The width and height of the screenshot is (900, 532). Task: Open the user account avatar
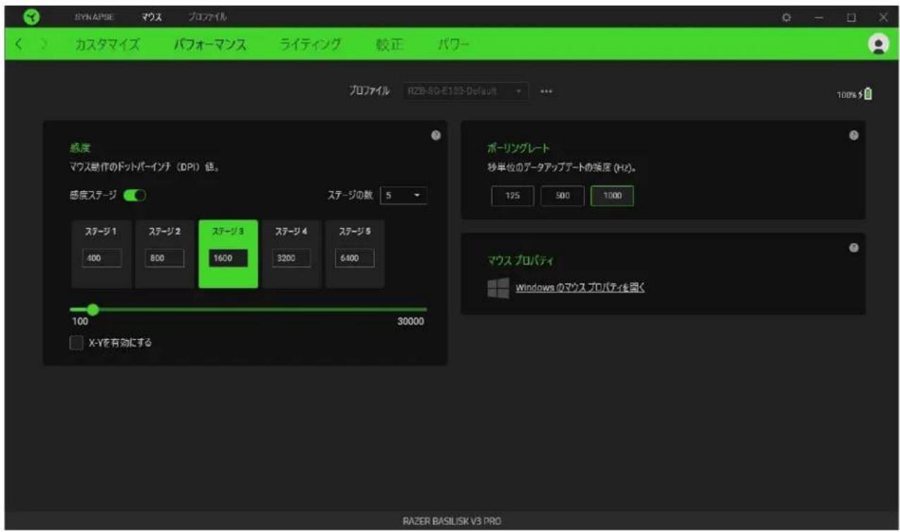click(878, 44)
